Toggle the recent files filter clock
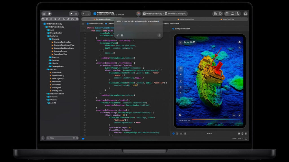This screenshot has width=289, height=162. (x=74, y=138)
